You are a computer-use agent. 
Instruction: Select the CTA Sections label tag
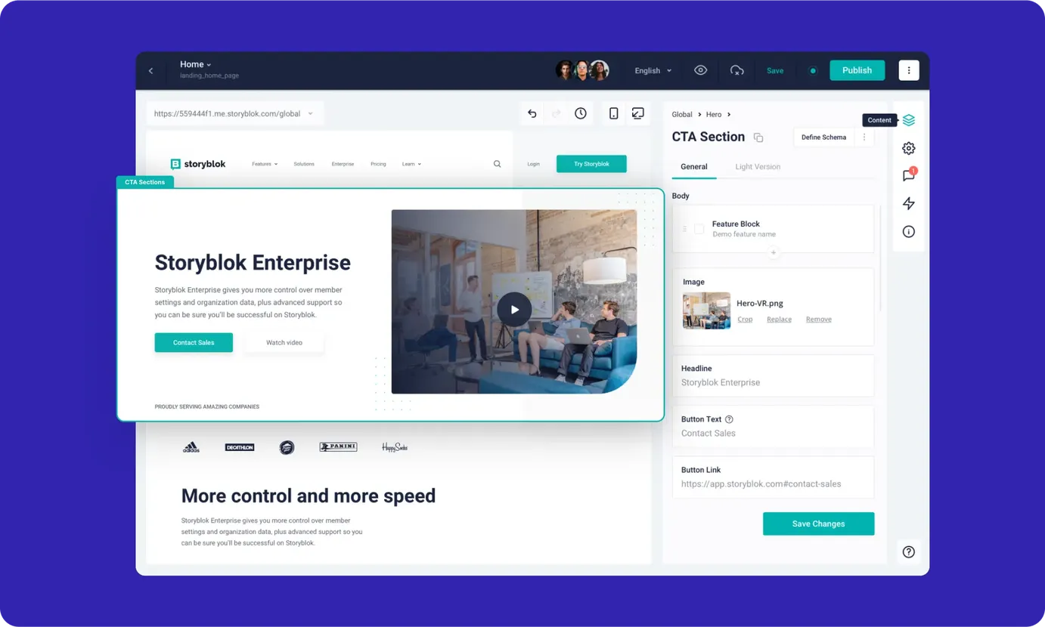145,182
